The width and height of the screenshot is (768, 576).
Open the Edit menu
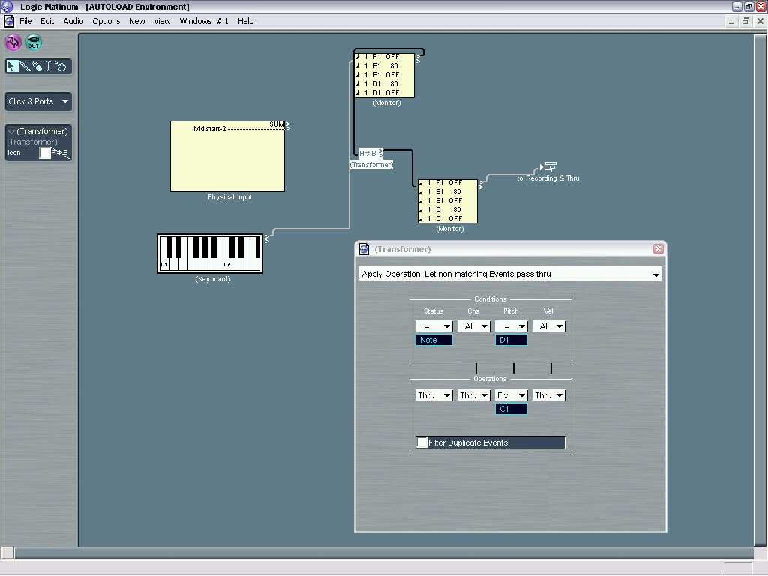(x=47, y=21)
